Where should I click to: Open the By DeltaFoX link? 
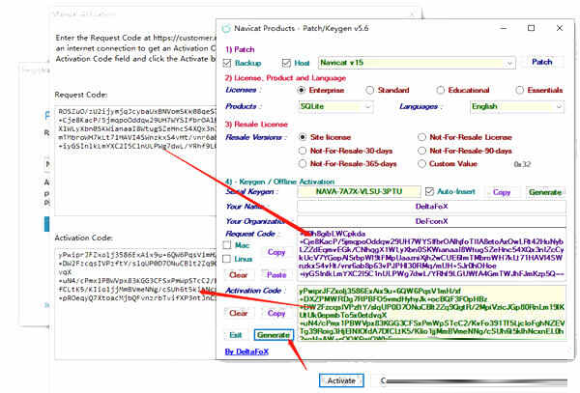point(246,351)
